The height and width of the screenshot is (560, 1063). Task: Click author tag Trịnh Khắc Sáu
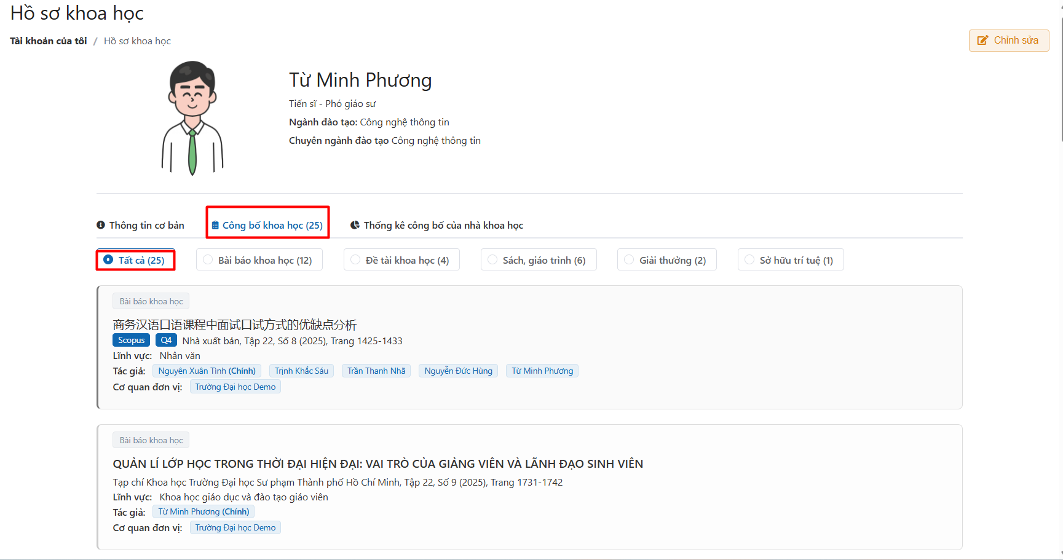pos(301,371)
